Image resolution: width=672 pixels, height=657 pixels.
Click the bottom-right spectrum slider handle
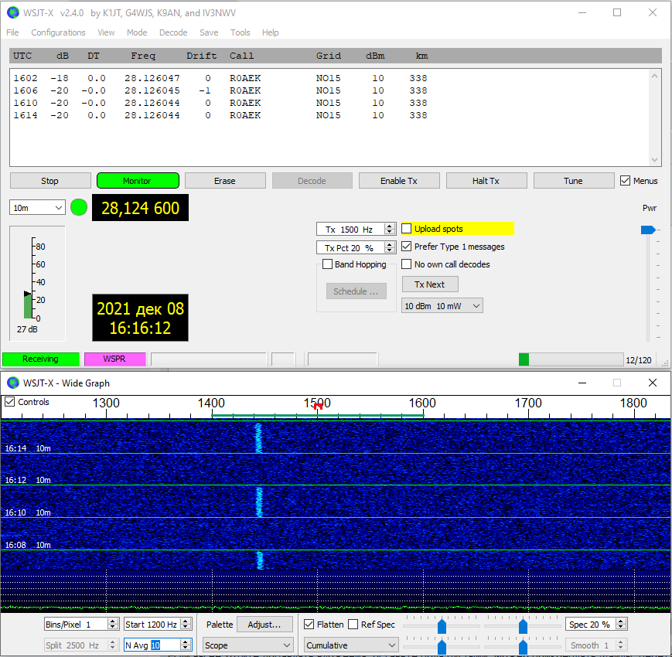click(x=523, y=647)
